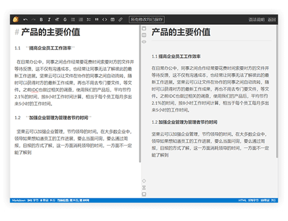Click the Undo arrow icon
The width and height of the screenshot is (288, 221).
(25, 20)
